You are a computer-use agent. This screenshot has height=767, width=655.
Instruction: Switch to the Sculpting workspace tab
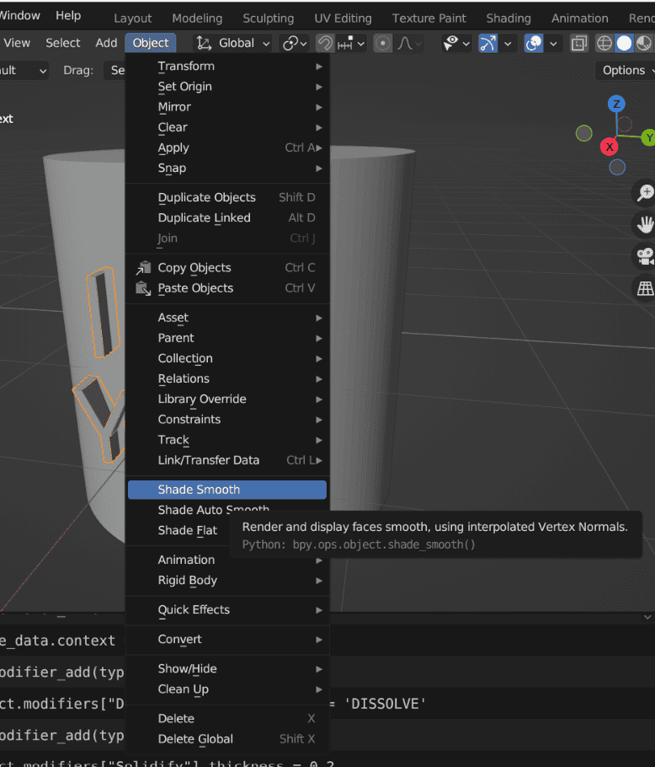269,19
